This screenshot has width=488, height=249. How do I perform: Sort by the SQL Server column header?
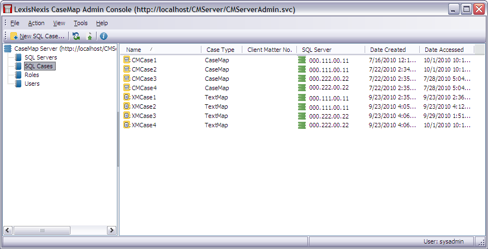tap(331, 50)
